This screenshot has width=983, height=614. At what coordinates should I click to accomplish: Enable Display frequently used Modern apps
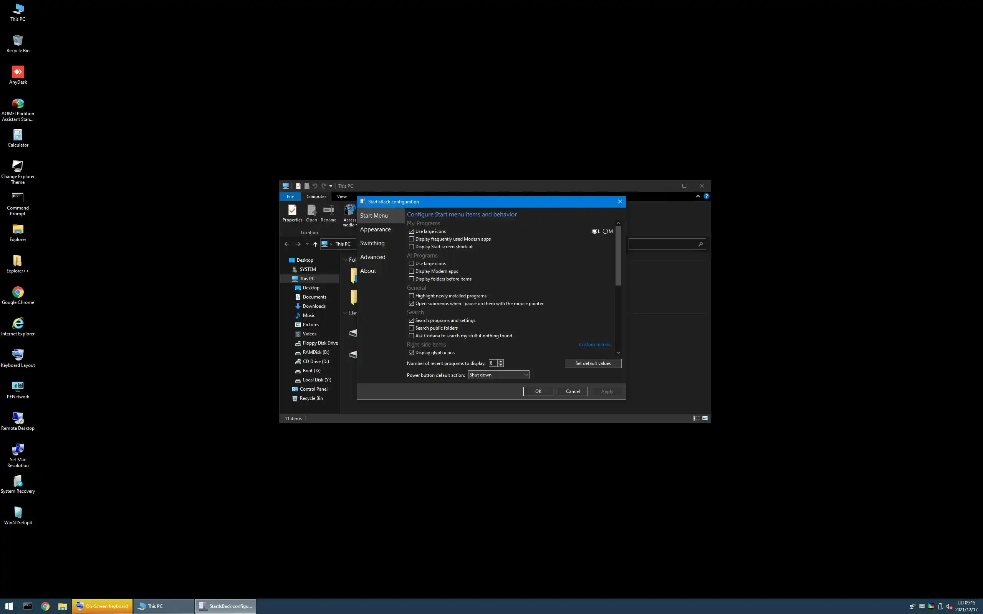[x=412, y=239]
